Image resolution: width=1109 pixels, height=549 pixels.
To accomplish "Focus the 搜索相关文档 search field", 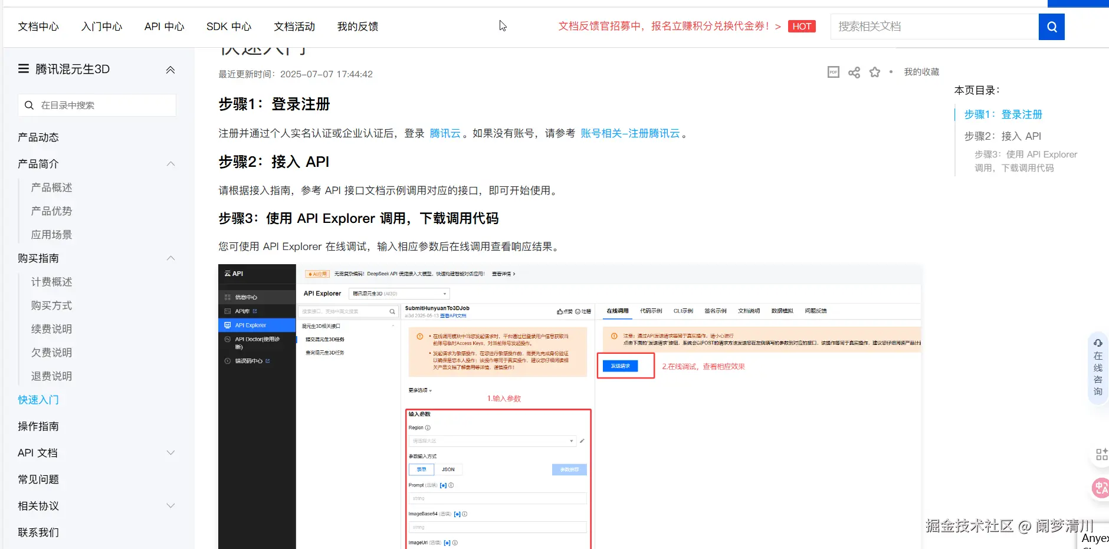I will pyautogui.click(x=934, y=27).
